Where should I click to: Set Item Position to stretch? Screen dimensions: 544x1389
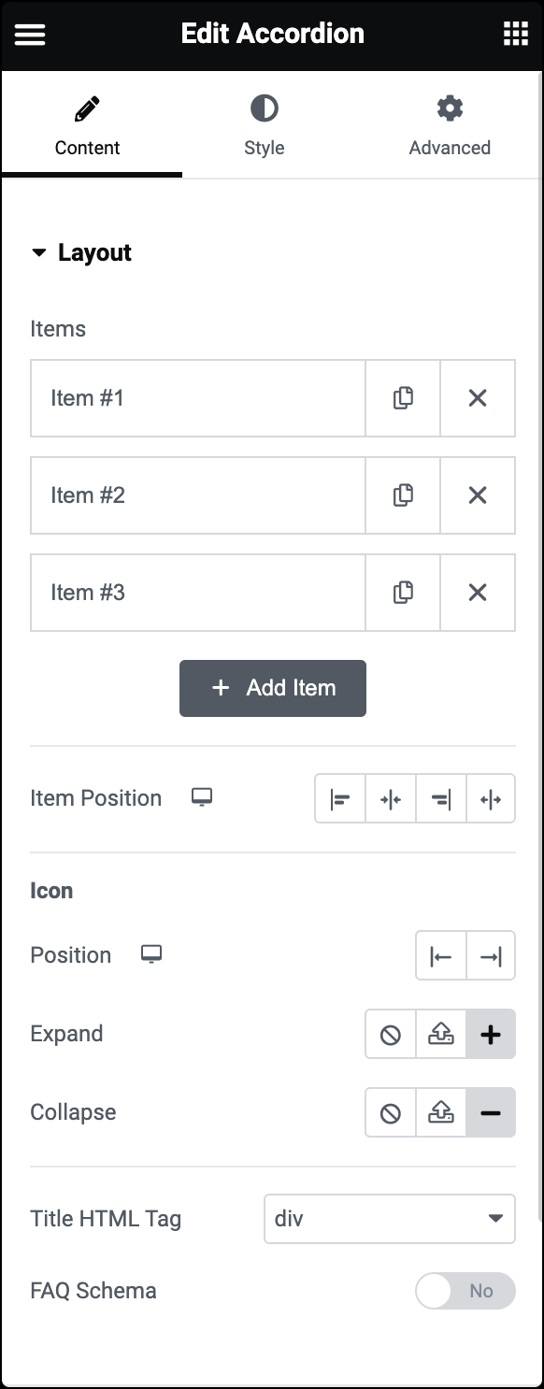(491, 799)
